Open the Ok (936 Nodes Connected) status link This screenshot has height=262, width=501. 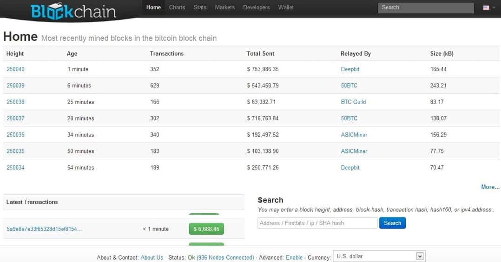[x=221, y=257]
